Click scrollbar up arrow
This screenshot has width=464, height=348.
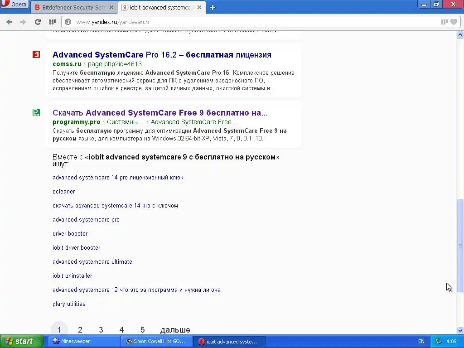point(460,35)
